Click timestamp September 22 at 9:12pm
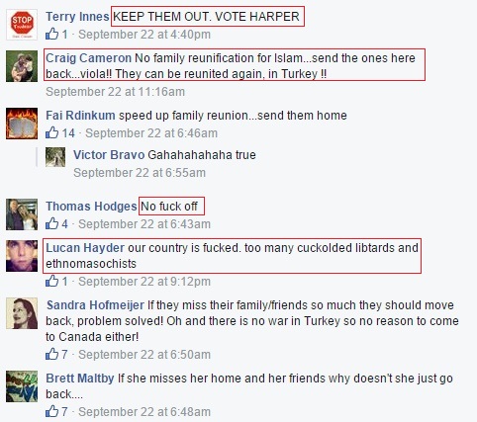This screenshot has height=422, width=477. point(144,282)
